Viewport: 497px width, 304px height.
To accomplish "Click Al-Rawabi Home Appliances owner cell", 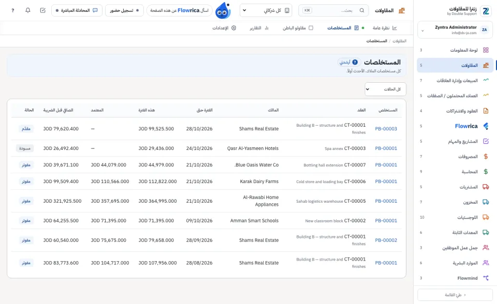I will point(260,201).
